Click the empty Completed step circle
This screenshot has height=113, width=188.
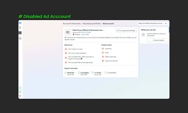point(106,73)
